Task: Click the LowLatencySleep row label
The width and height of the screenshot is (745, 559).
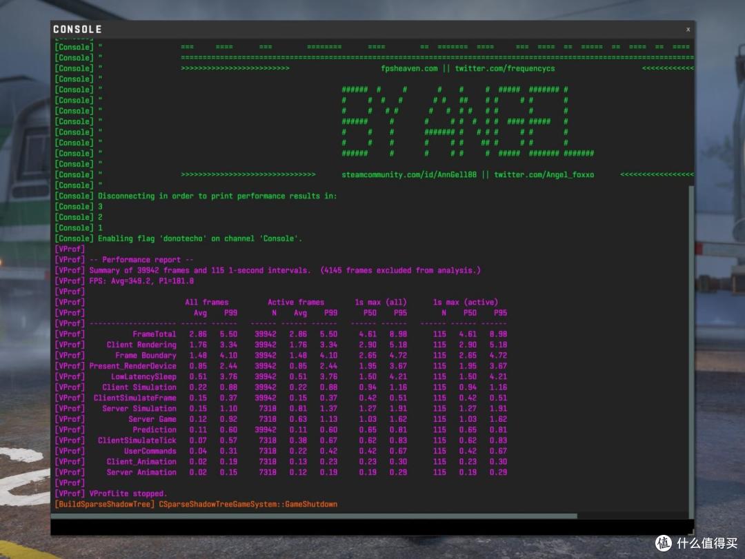Action: pos(143,376)
